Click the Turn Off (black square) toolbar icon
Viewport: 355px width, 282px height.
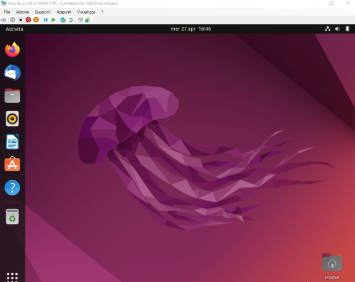(x=21, y=20)
